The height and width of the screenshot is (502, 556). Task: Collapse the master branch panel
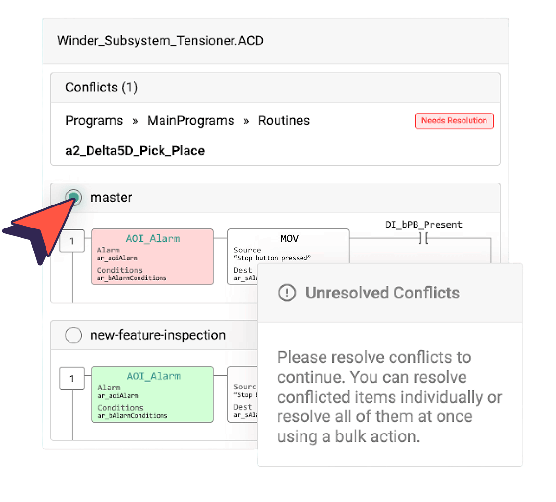[x=111, y=197]
